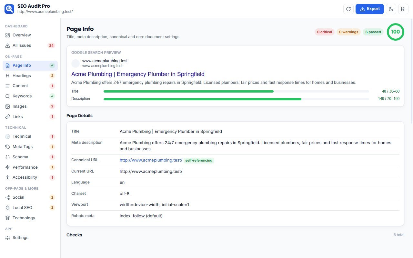This screenshot has width=413, height=258.
Task: Click the Schema braces icon
Action: tap(8, 157)
